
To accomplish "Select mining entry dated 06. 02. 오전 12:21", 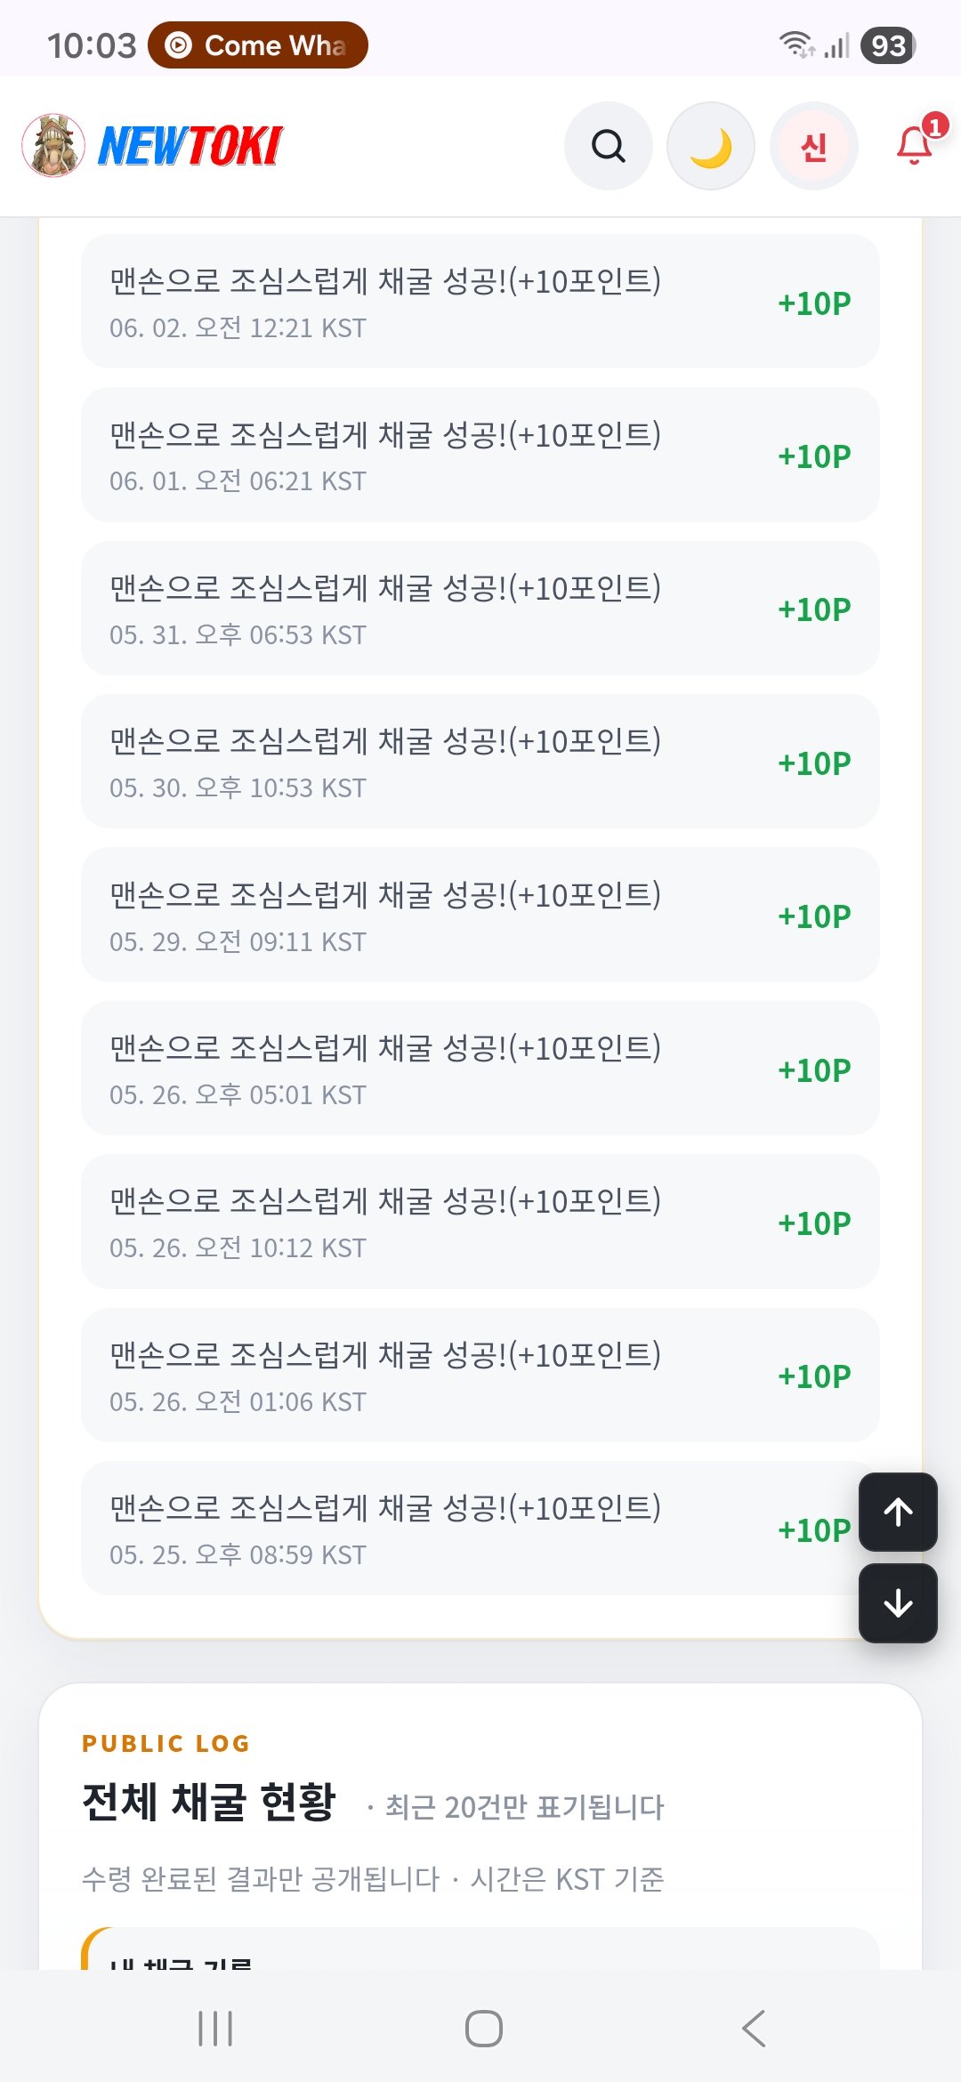I will pos(480,302).
